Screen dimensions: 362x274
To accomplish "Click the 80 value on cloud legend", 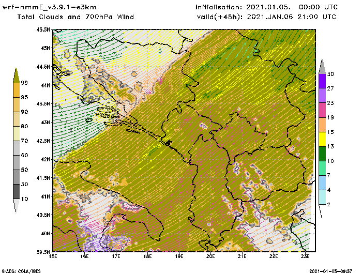I will 24,126.
